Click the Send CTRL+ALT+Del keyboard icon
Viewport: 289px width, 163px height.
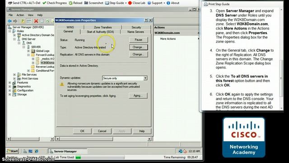pos(10,3)
